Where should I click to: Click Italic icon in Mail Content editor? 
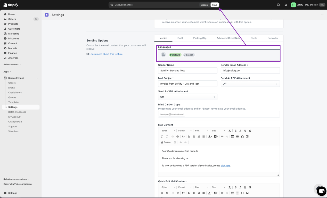[x=240, y=131]
